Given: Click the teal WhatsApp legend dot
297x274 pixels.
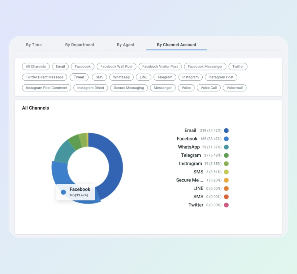Looking at the screenshot, I should coord(226,147).
